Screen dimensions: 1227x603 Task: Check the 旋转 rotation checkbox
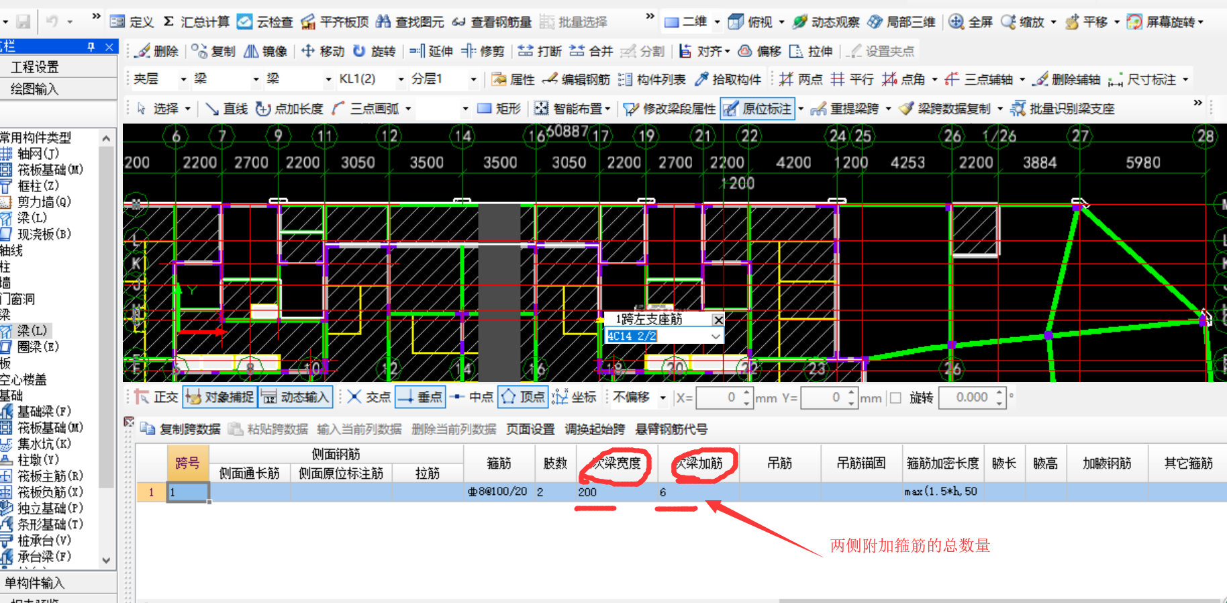tap(895, 398)
